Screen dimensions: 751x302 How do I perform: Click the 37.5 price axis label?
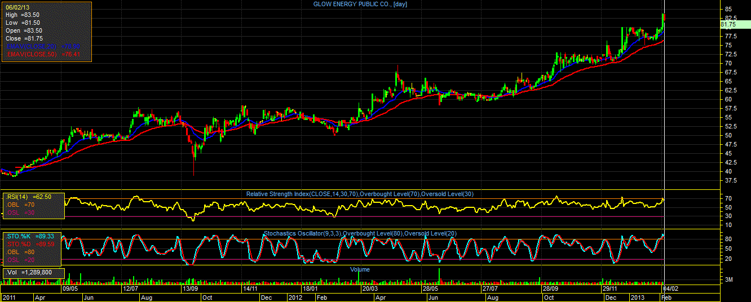coord(731,180)
